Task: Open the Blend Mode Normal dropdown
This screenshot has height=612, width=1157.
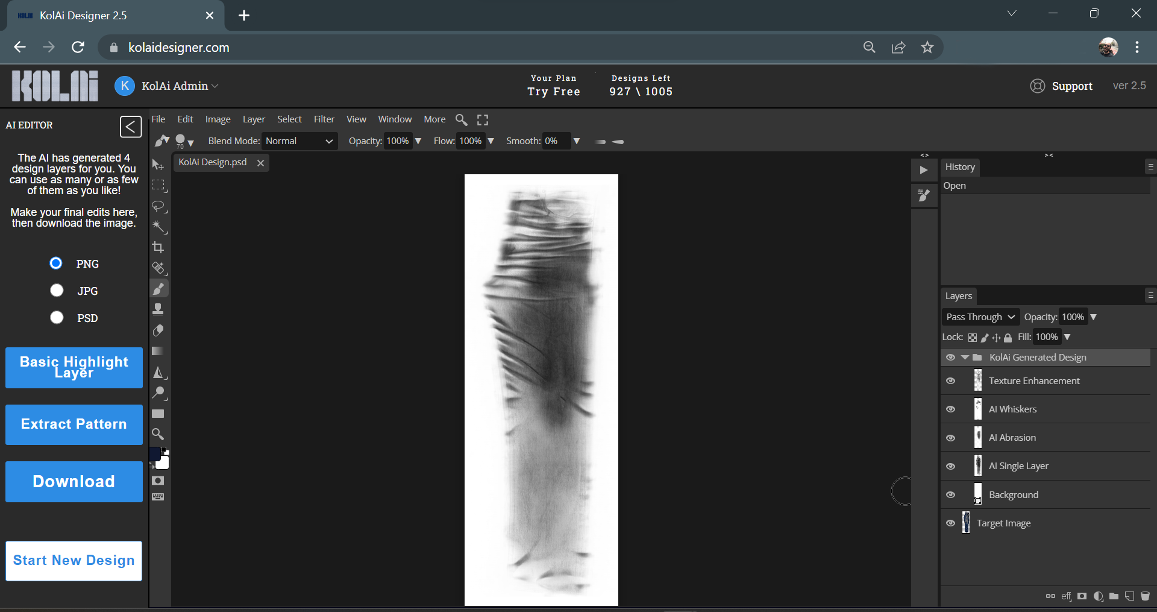Action: pyautogui.click(x=299, y=141)
